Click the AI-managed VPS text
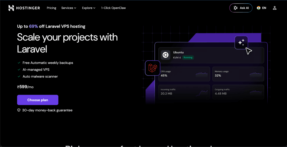The image size is (287, 147). pos(36,70)
